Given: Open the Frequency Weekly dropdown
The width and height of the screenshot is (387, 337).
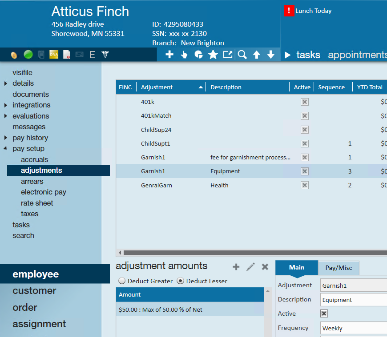Looking at the screenshot, I should click(354, 328).
